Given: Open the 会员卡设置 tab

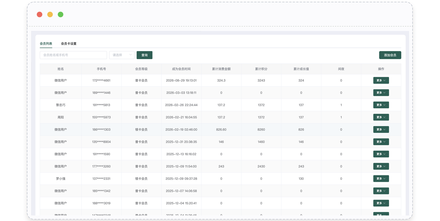Looking at the screenshot, I should point(69,44).
